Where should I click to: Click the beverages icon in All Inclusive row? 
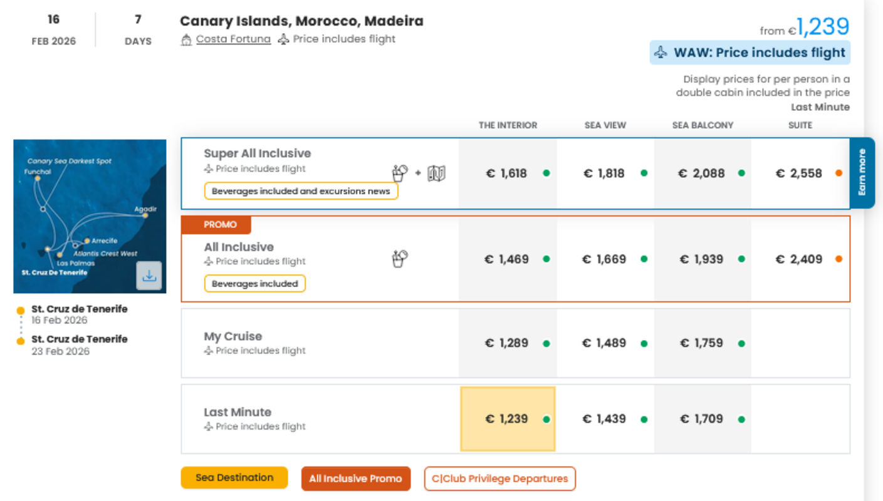click(399, 259)
